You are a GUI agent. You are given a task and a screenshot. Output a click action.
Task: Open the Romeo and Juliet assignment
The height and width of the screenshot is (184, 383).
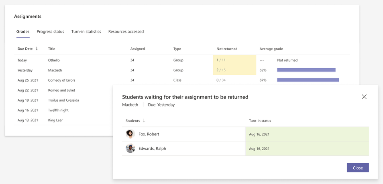point(61,90)
